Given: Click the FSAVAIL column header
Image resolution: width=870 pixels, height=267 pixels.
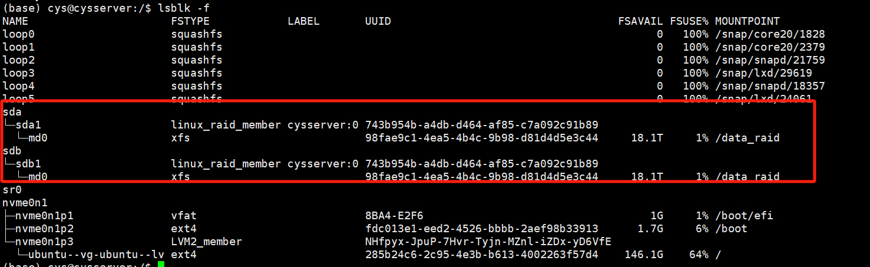Looking at the screenshot, I should pos(640,21).
